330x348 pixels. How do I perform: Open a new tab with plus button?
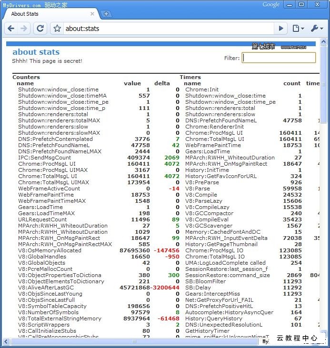coord(106,14)
